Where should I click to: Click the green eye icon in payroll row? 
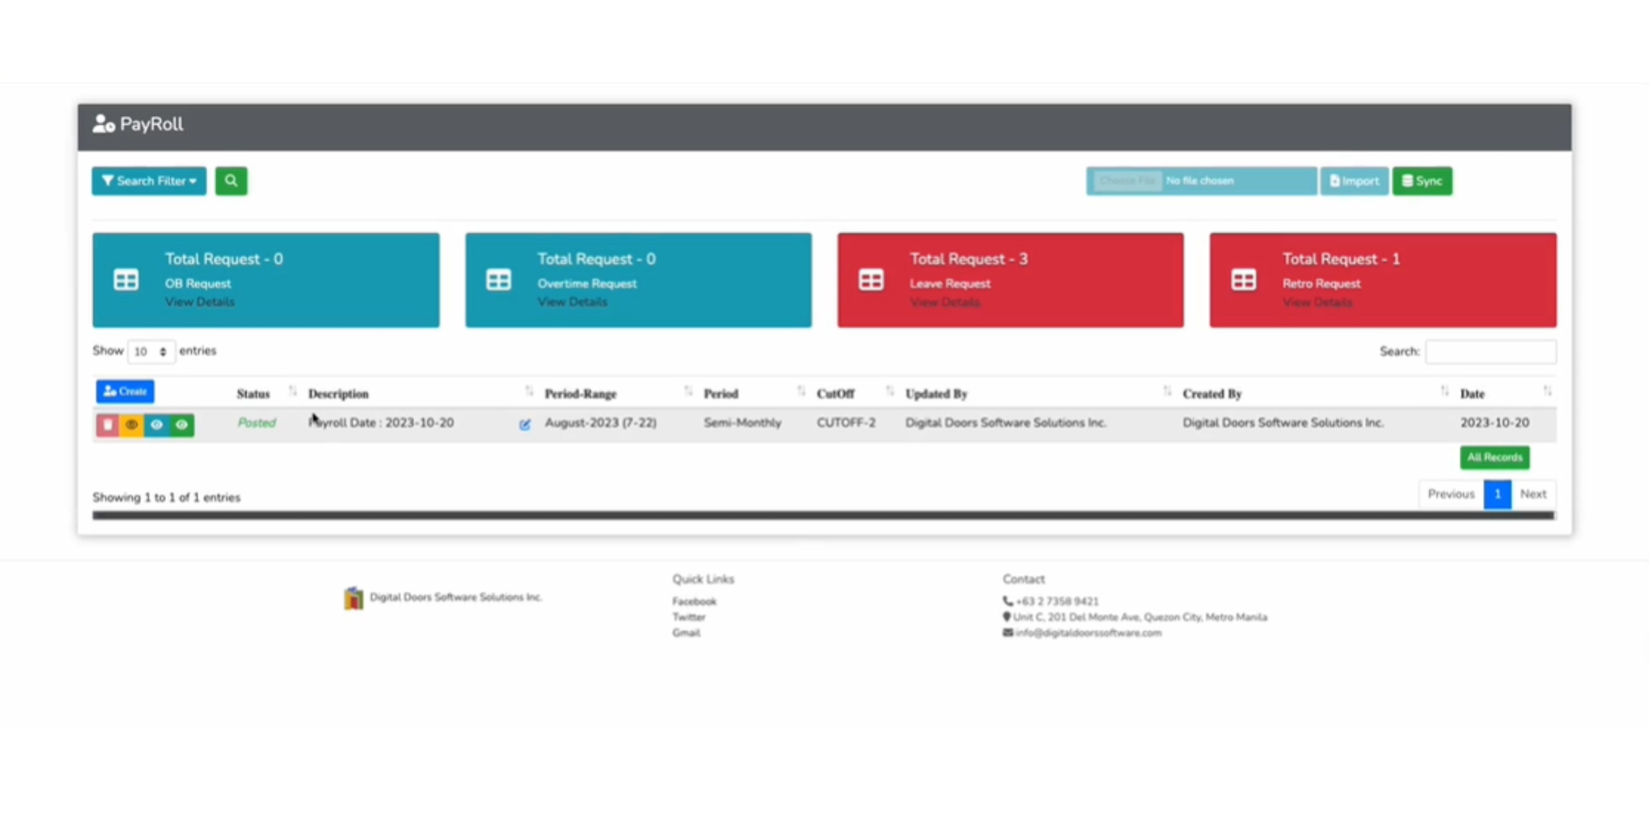[182, 425]
